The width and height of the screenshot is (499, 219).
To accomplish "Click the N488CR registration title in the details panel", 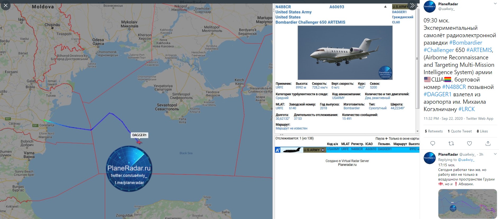I will point(283,7).
